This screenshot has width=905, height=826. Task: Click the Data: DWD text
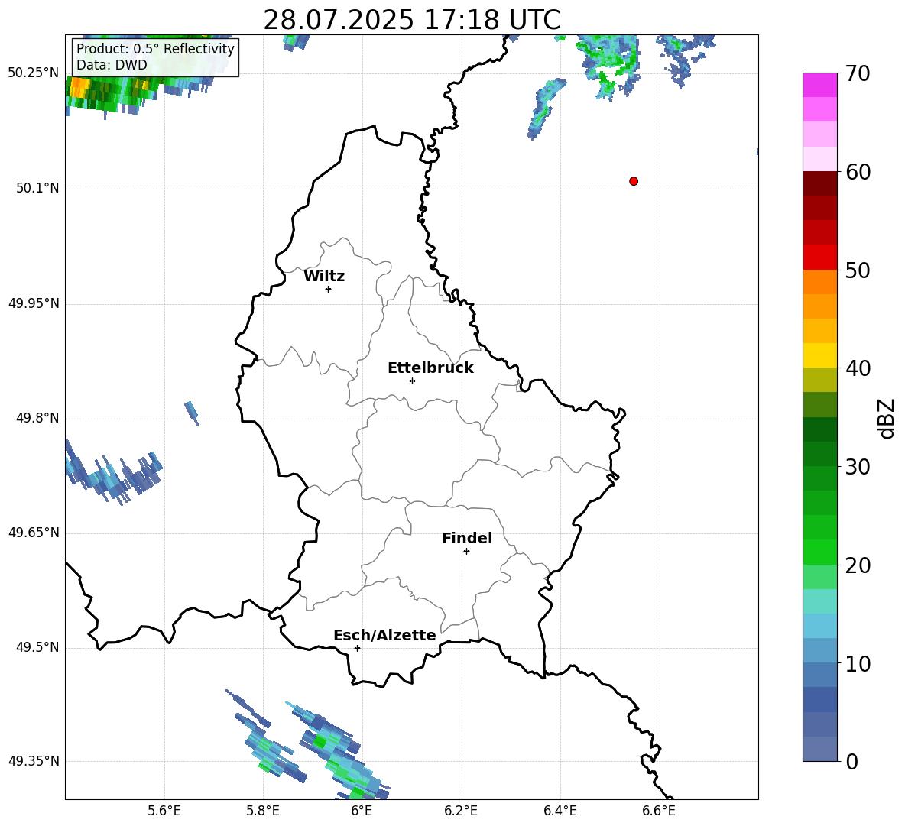112,65
